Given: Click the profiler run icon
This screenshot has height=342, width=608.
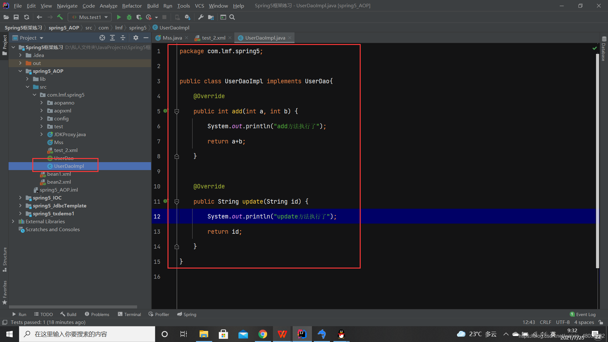Looking at the screenshot, I should coord(149,17).
